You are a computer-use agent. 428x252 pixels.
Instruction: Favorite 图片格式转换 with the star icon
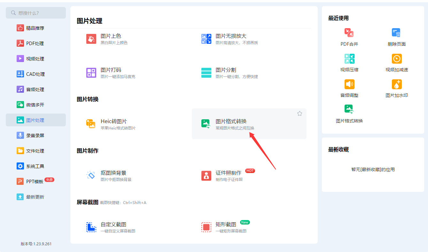coord(300,114)
